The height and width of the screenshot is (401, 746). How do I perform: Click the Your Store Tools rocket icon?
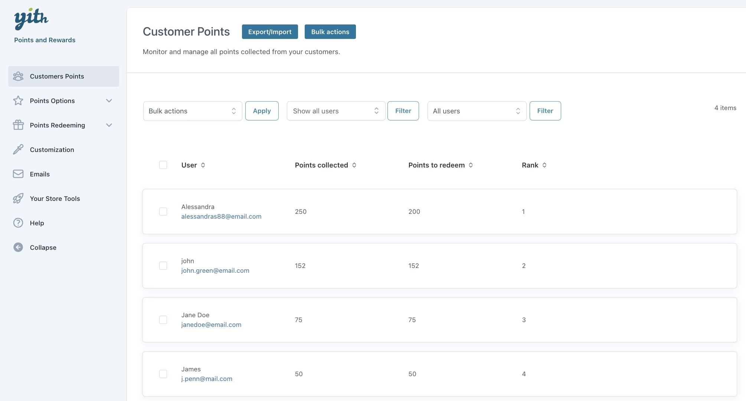[x=18, y=199]
